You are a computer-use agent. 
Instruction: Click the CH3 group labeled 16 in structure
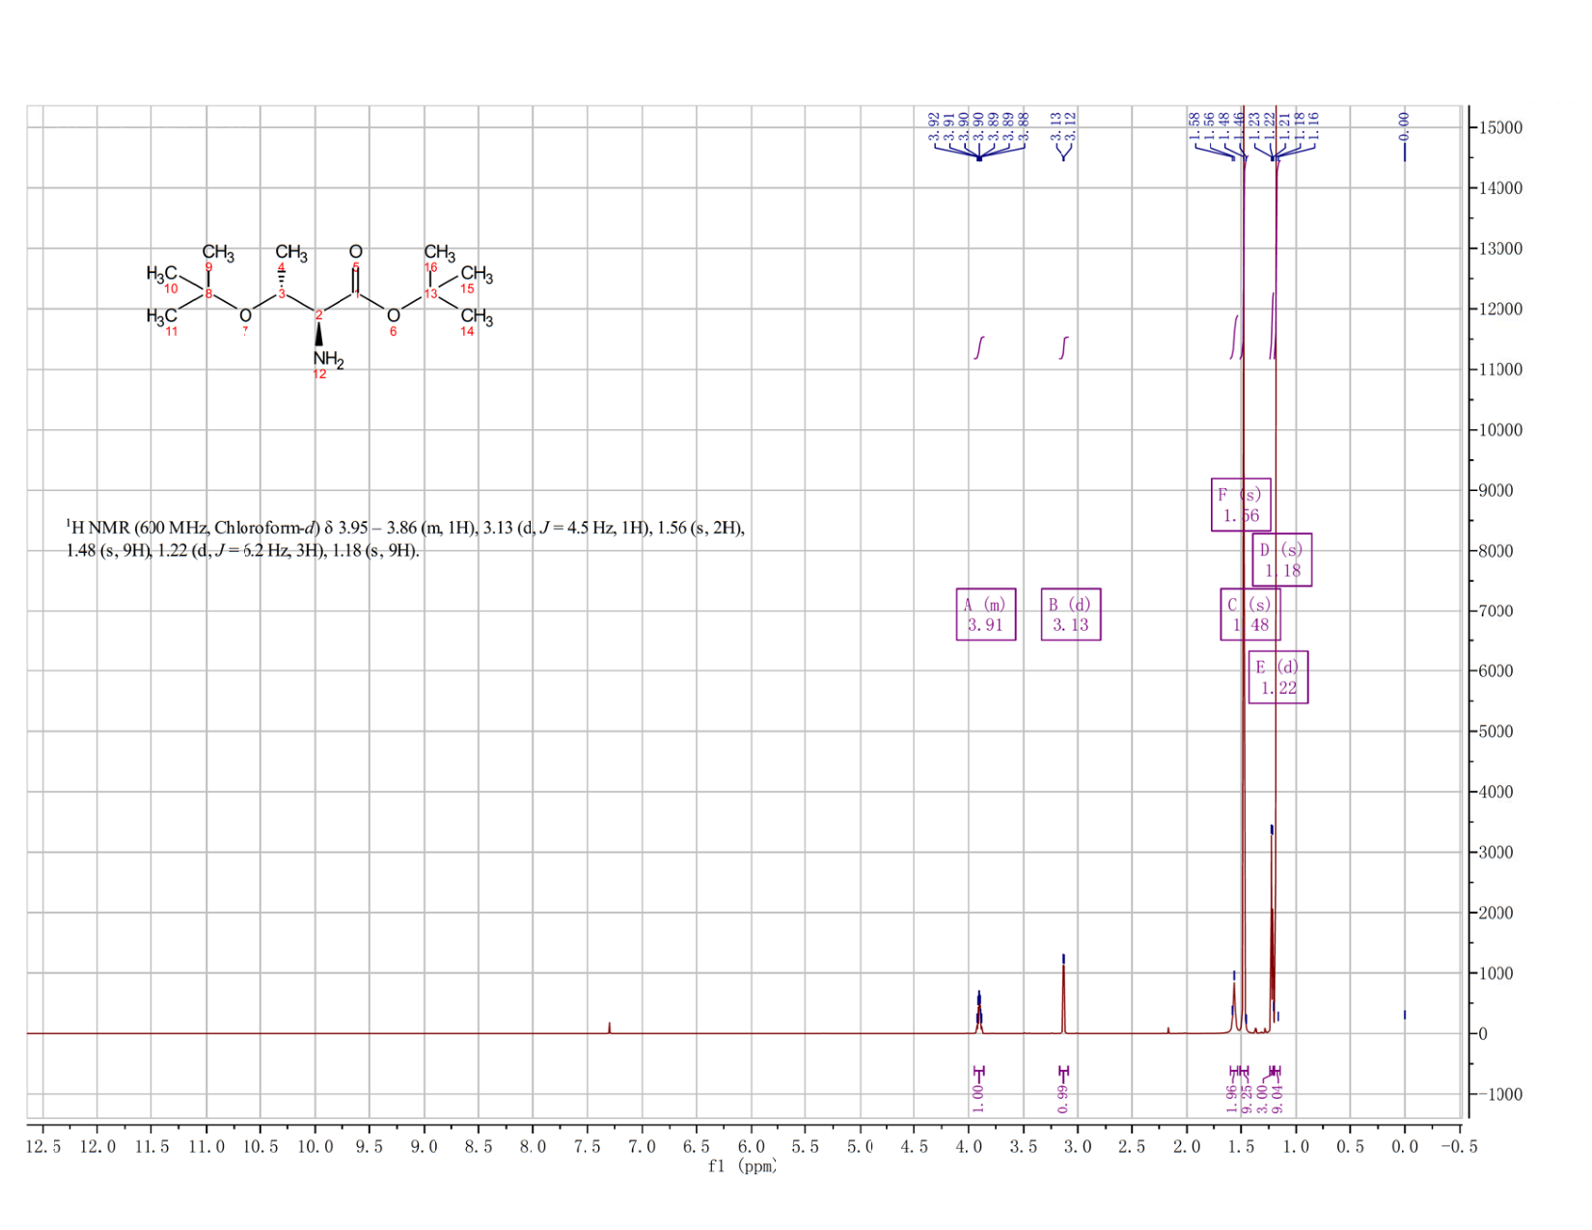coord(439,253)
